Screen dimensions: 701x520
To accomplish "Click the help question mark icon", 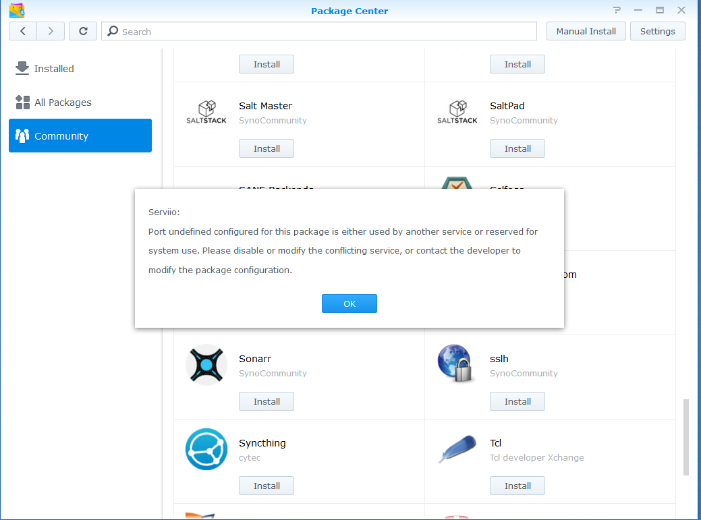I will coord(617,10).
